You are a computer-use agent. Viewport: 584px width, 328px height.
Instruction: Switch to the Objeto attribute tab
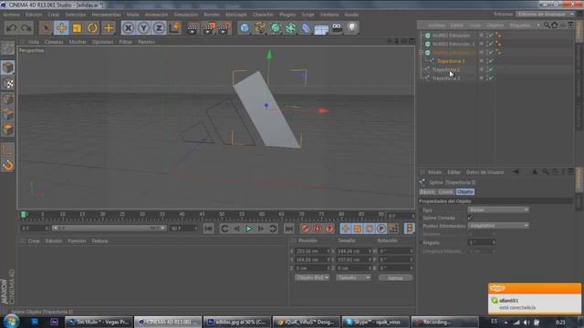click(x=464, y=191)
